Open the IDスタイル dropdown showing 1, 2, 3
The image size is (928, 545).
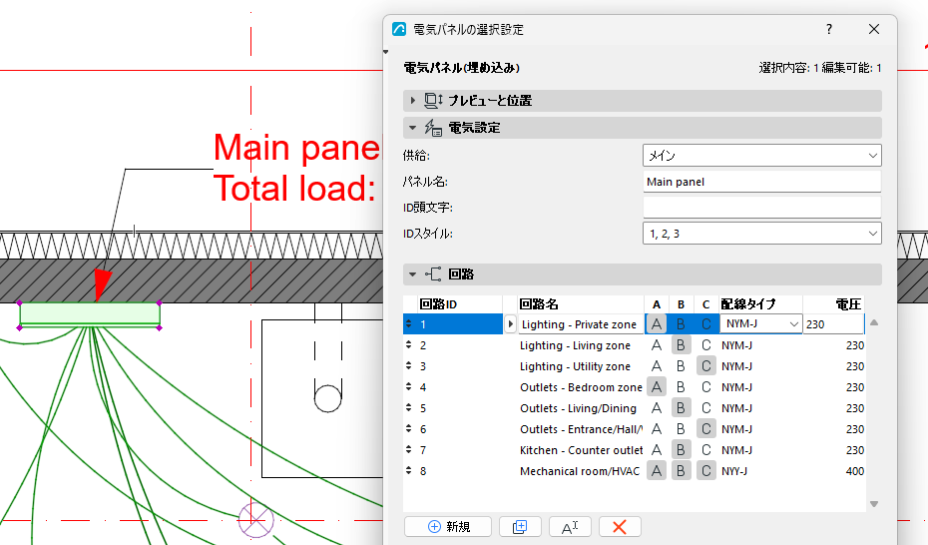762,234
